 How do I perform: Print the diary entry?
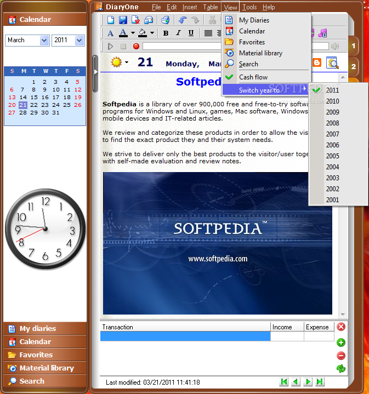click(x=166, y=20)
